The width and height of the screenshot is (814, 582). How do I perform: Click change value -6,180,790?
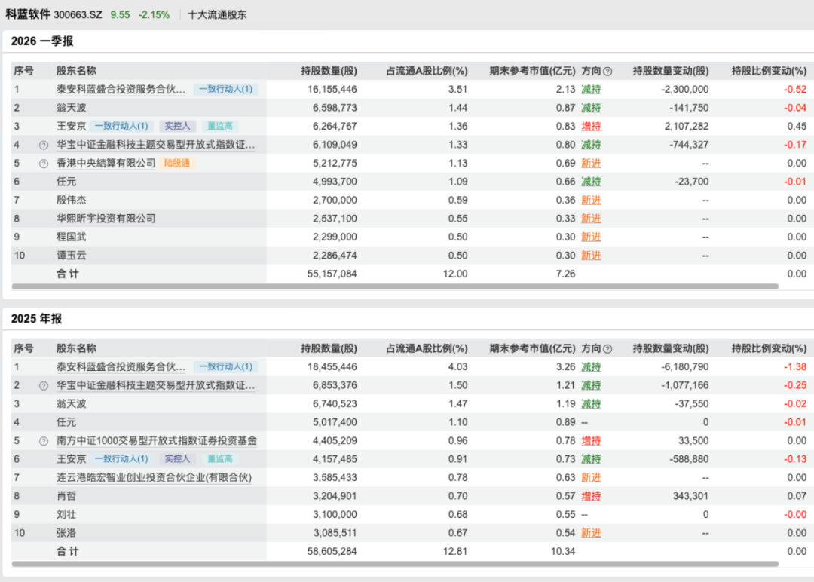tap(684, 367)
